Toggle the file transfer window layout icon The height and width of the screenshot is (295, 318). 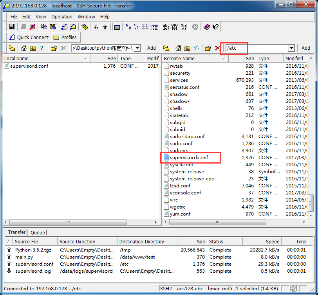point(117,27)
